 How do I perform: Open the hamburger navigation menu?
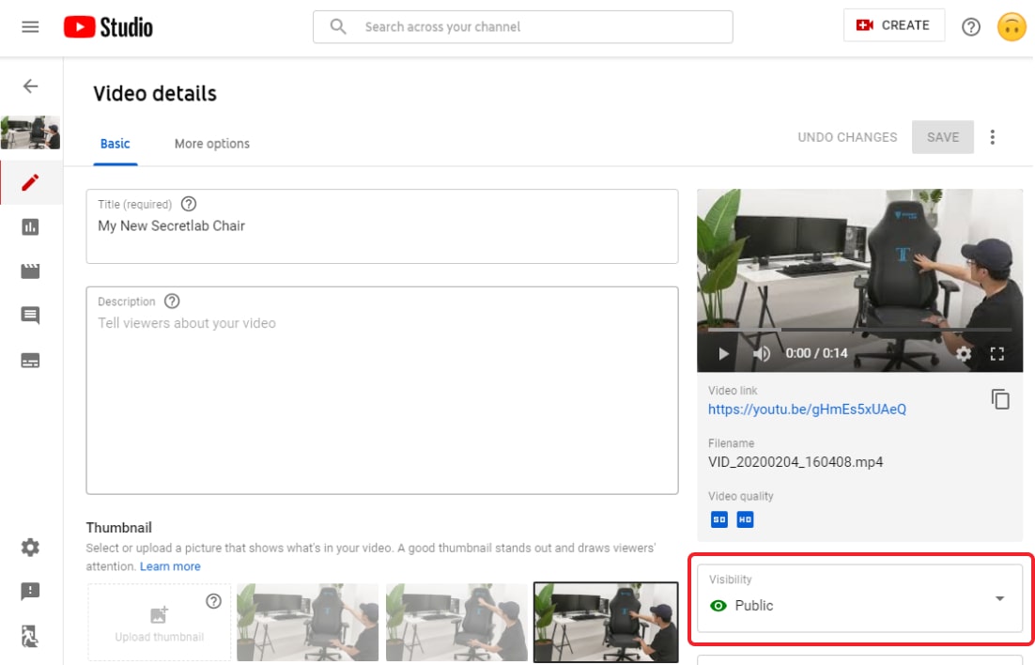[x=30, y=26]
